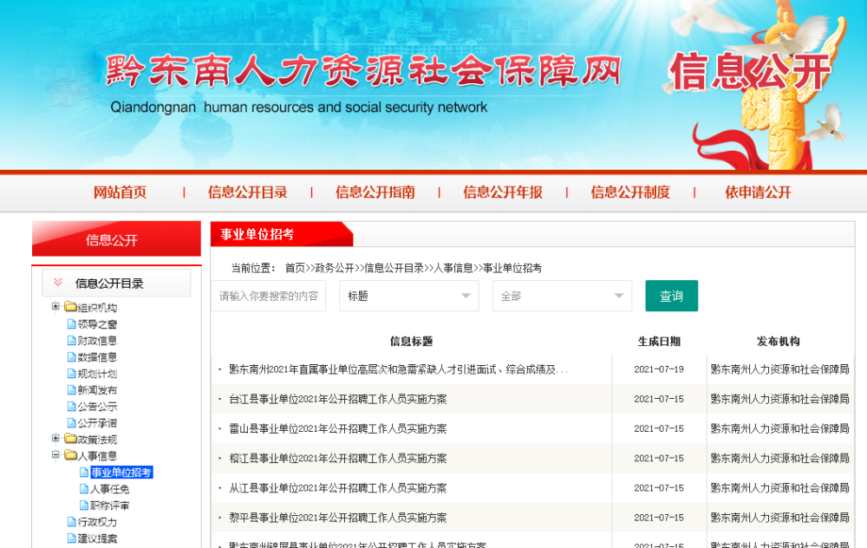Screen dimensions: 867x548
Task: Select 规划计划 in the directory tree
Action: pyautogui.click(x=97, y=375)
